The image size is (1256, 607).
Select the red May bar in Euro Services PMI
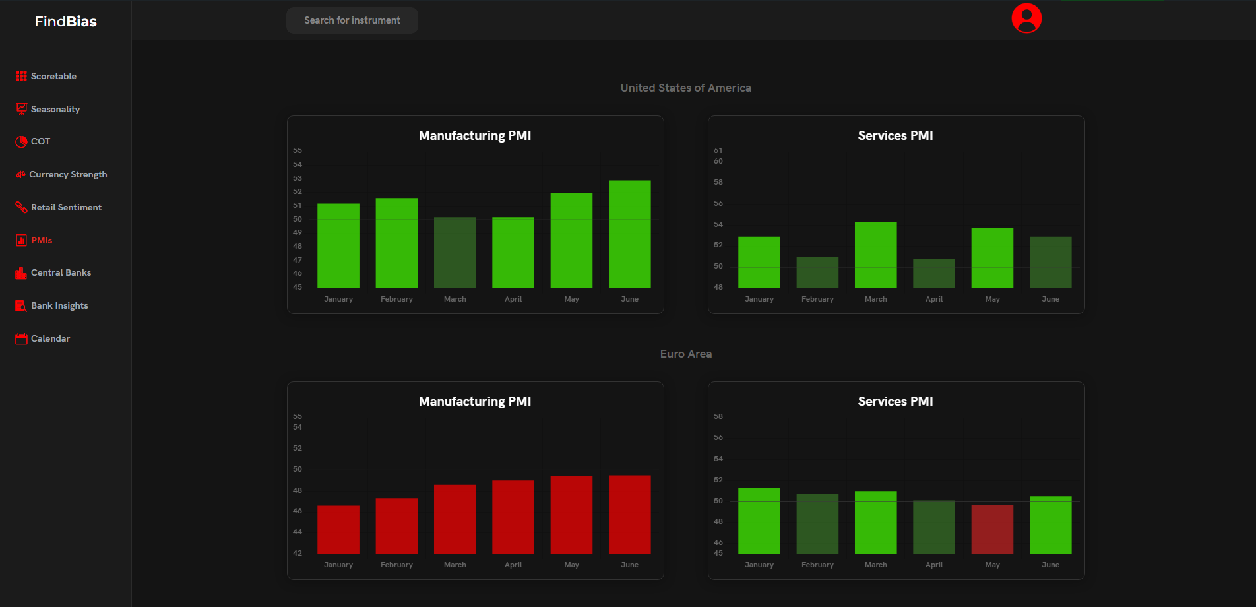click(992, 528)
